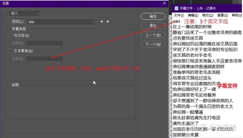Open visibility name dropdown arrow

click(x=67, y=42)
